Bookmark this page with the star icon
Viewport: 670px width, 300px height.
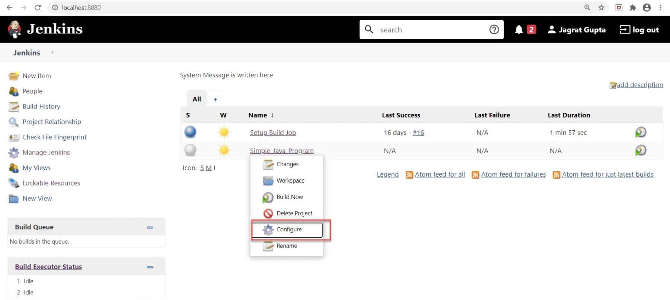[x=601, y=7]
